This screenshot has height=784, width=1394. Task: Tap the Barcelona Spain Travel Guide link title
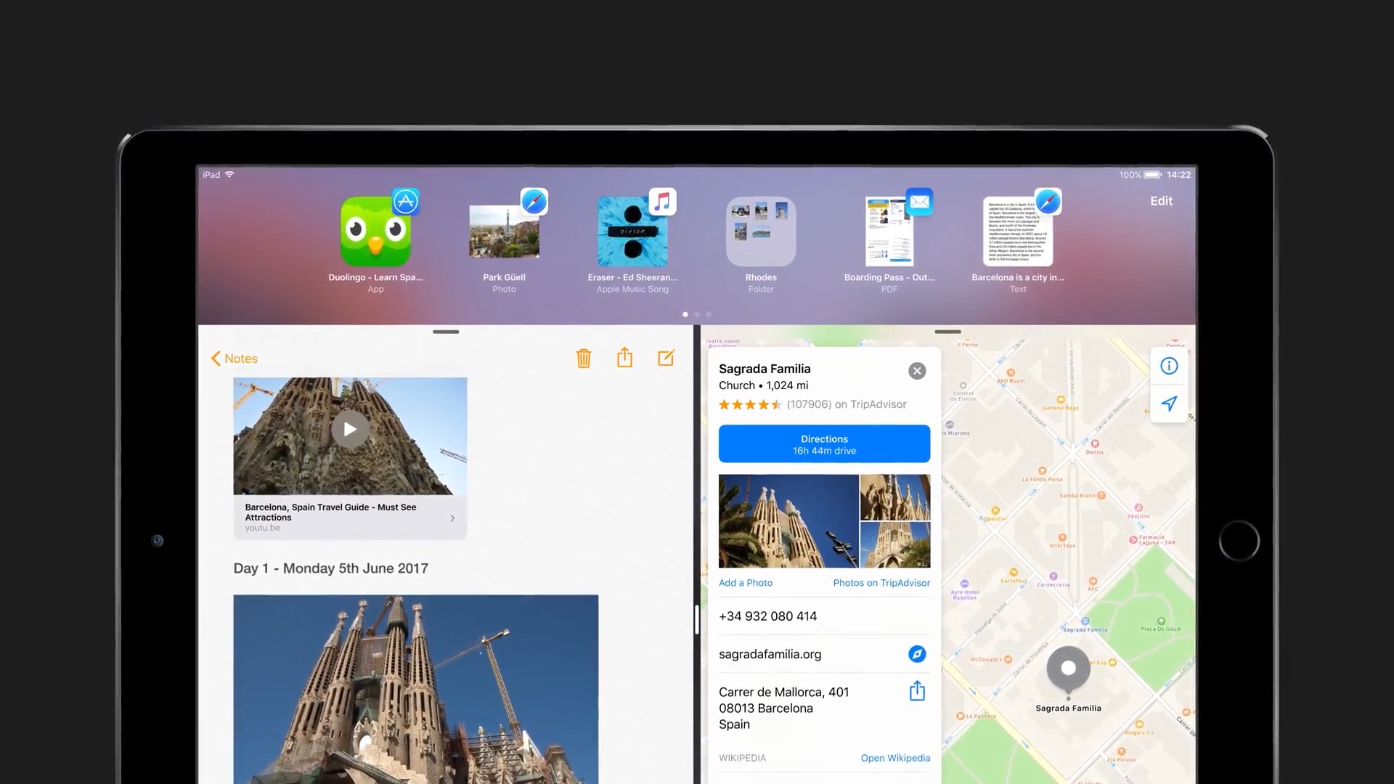[x=330, y=513]
